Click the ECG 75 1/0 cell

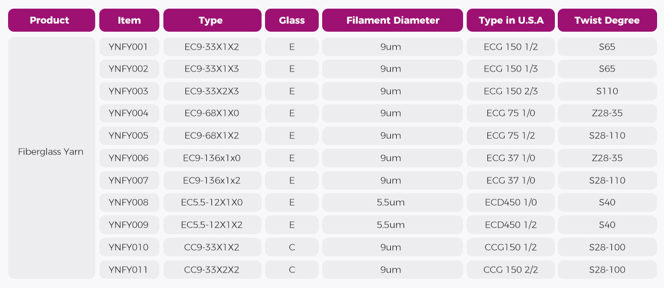click(x=510, y=113)
